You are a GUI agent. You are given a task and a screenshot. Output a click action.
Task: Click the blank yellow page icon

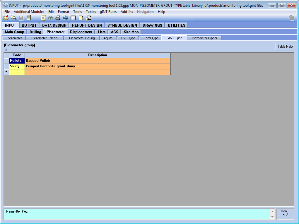81,18
